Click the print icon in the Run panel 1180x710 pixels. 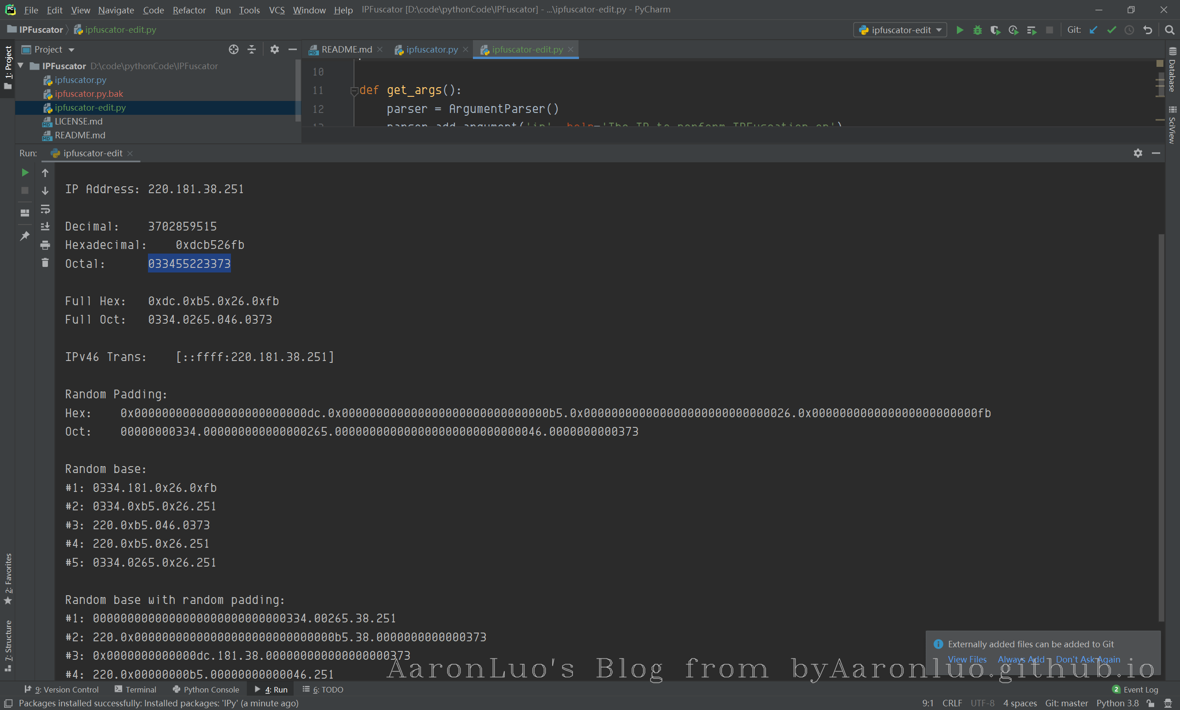(45, 245)
